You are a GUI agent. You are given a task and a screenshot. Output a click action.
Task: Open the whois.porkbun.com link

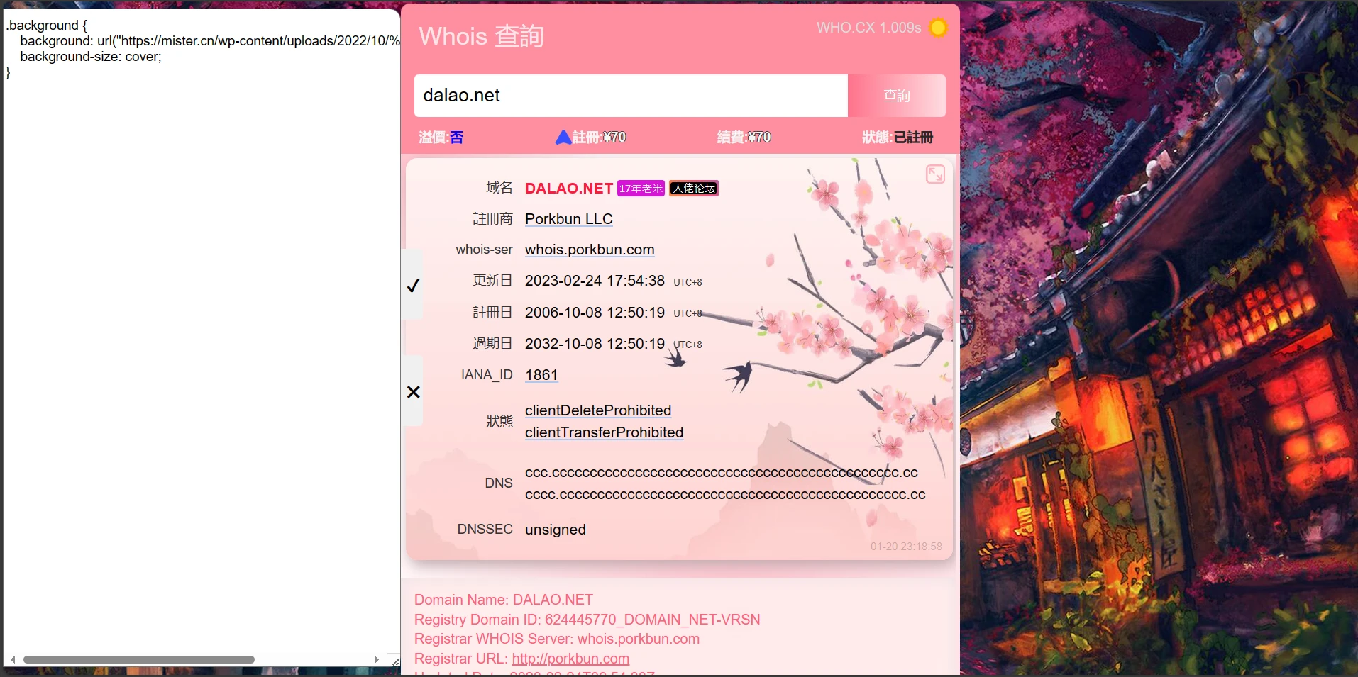pyautogui.click(x=589, y=250)
